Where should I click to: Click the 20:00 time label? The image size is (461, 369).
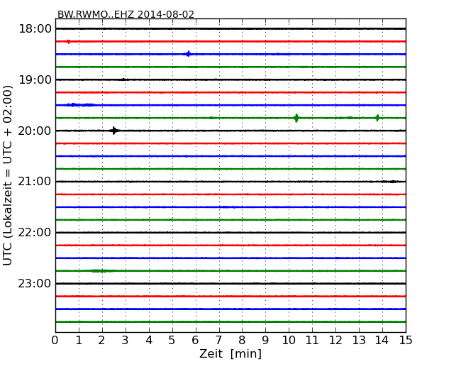35,131
